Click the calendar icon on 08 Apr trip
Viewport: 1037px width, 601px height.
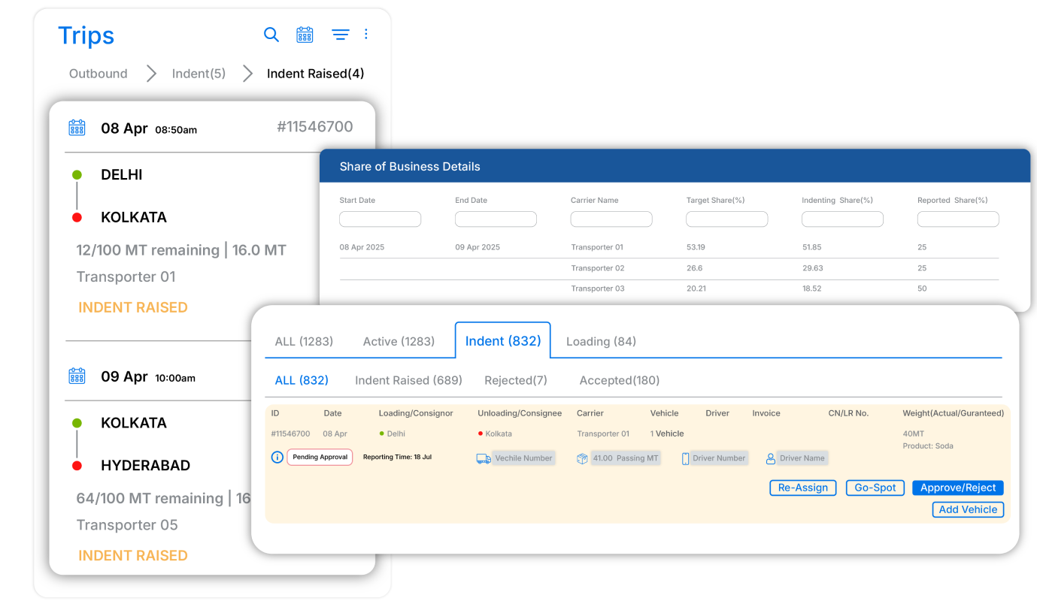[x=77, y=128]
